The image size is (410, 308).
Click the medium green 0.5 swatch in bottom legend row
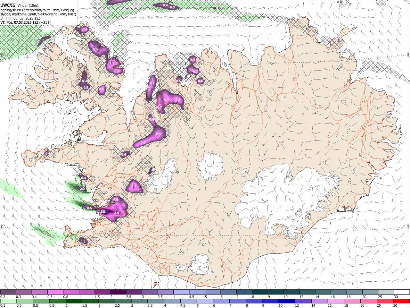[x=41, y=301]
